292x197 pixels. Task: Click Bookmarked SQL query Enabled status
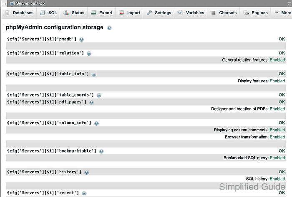pos(277,158)
